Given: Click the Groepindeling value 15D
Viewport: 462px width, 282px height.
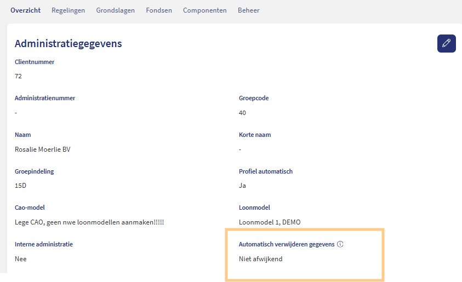Looking at the screenshot, I should [x=20, y=186].
